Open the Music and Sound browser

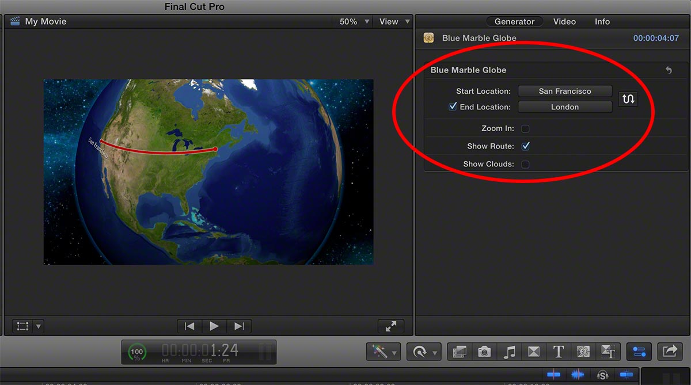tap(509, 352)
